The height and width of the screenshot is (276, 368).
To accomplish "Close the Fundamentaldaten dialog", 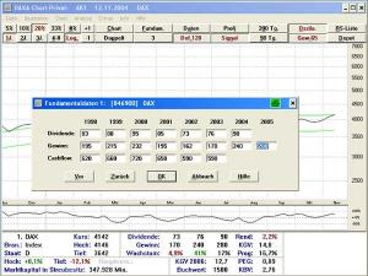I will coord(293,103).
